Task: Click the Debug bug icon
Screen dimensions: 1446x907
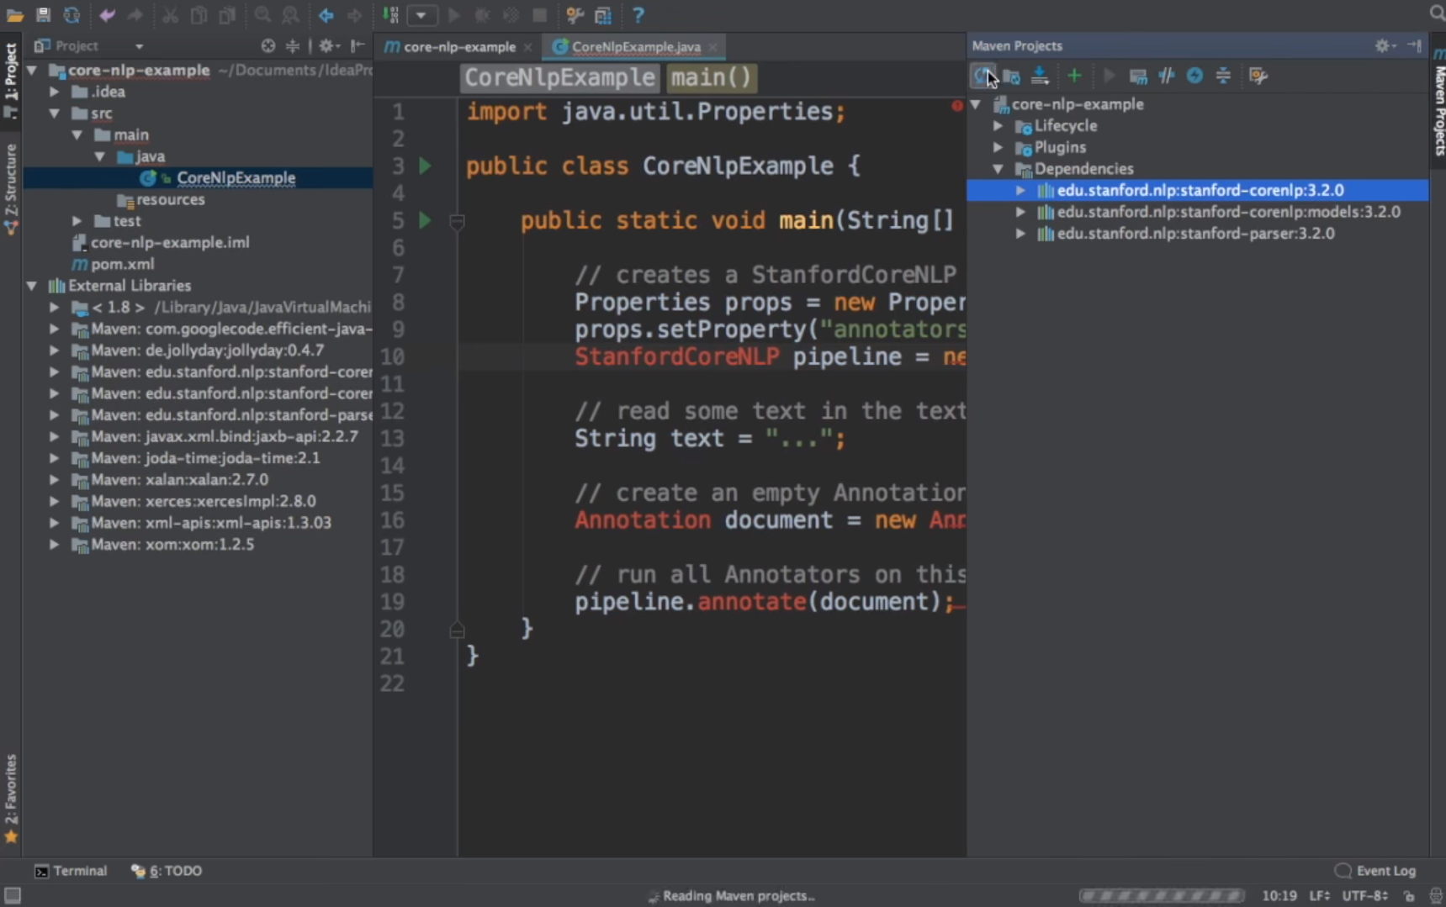Action: 483,15
